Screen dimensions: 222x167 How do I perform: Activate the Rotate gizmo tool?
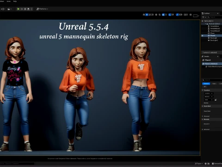150,15
